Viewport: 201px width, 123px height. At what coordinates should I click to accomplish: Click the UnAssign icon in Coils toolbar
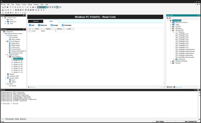coord(63,25)
